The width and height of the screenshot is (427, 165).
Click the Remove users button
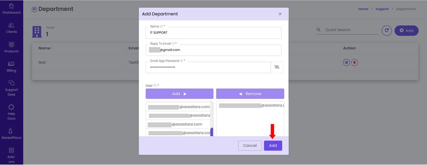coord(250,93)
